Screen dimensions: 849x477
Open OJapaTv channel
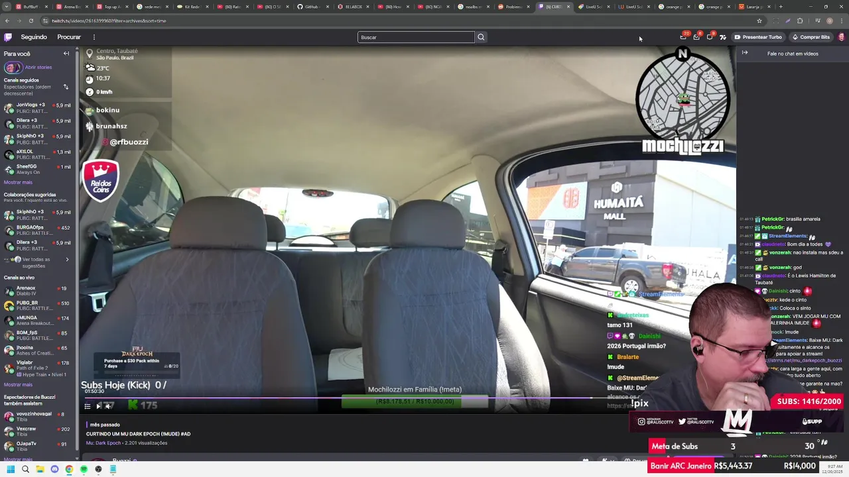pos(37,446)
